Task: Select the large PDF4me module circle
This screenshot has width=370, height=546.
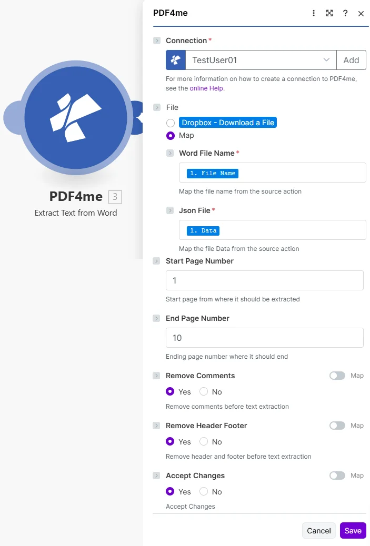Action: coord(76,118)
